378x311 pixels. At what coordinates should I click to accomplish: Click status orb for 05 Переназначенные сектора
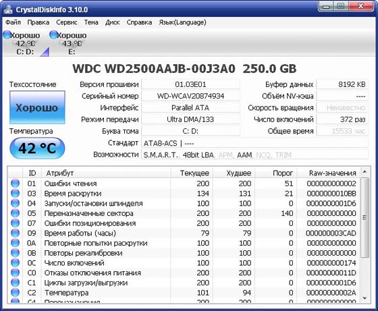15,213
